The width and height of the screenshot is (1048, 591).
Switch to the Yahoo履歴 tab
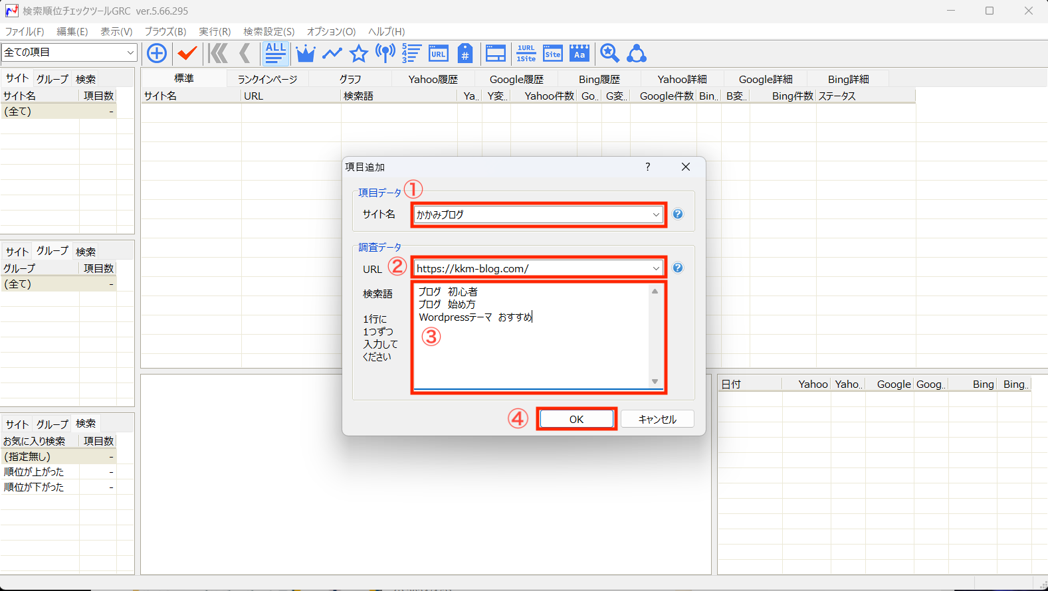click(x=433, y=79)
